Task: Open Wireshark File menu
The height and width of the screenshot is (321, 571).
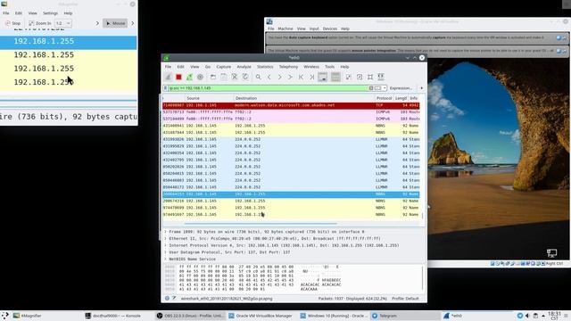Action: click(x=168, y=67)
